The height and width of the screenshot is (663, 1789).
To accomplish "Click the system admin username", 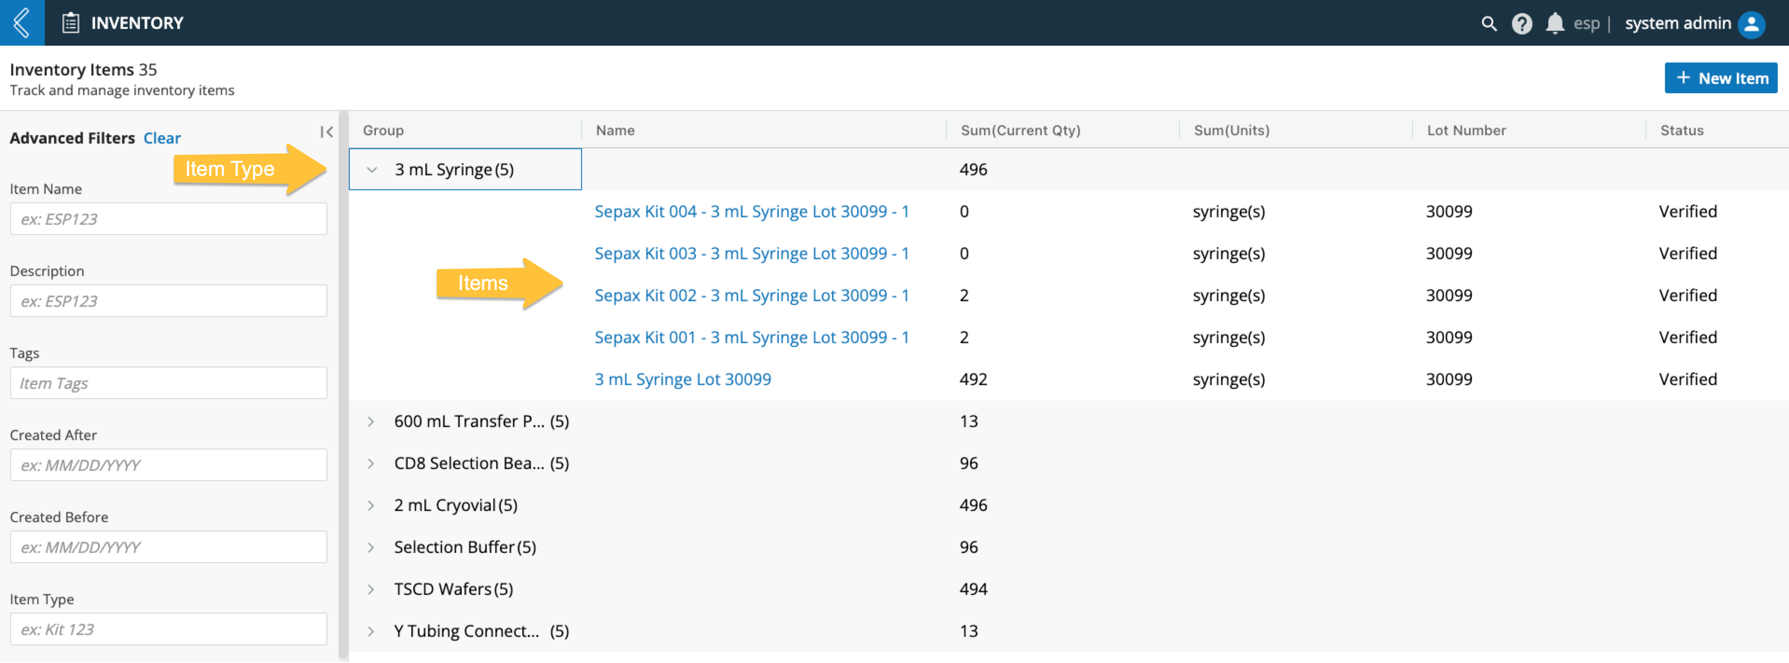I will coord(1677,24).
